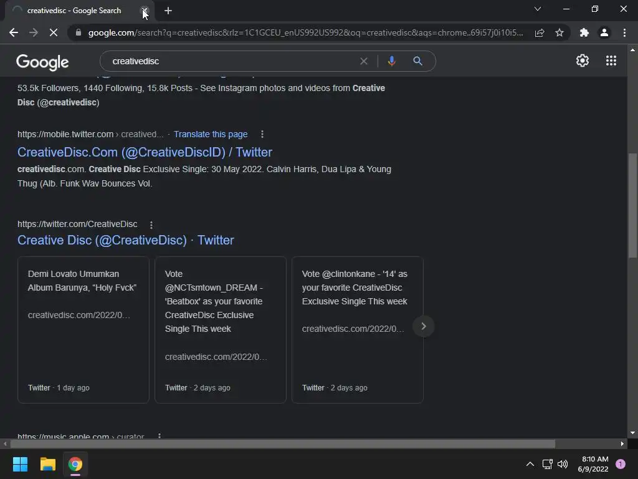This screenshot has width=638, height=479.
Task: Search by voice microphone icon
Action: click(x=391, y=61)
